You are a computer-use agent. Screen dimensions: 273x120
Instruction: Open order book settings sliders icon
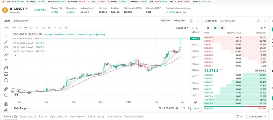point(259,21)
